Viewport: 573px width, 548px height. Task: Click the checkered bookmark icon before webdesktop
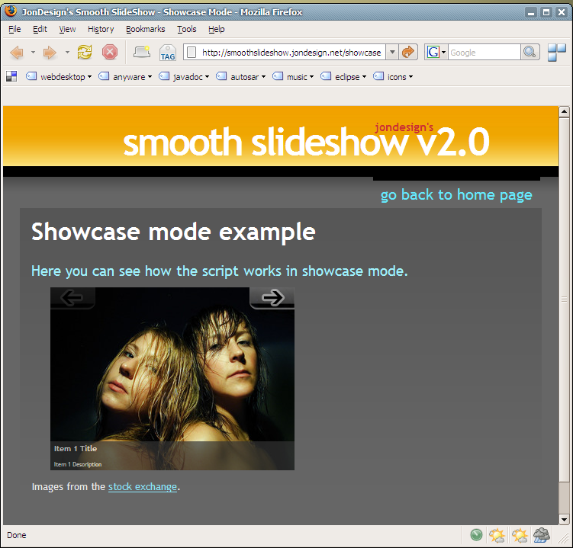tap(11, 76)
